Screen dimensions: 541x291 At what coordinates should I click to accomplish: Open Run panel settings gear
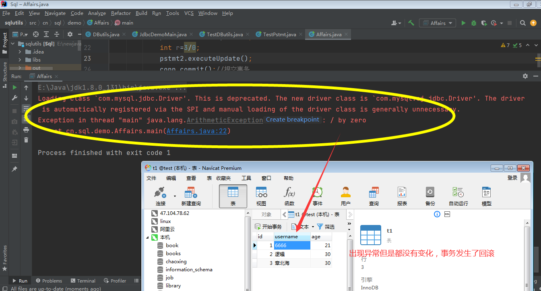(x=525, y=76)
